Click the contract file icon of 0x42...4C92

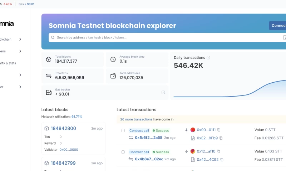pyautogui.click(x=193, y=160)
